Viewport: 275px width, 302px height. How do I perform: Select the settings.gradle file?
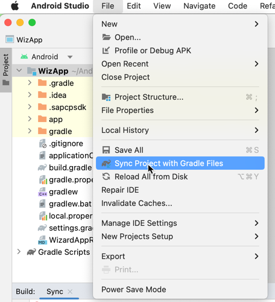71,228
